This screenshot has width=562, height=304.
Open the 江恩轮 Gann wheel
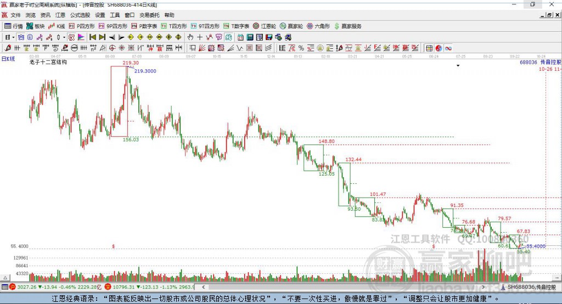coord(265,26)
